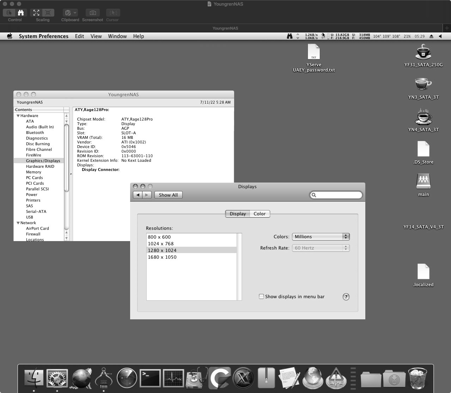The width and height of the screenshot is (451, 393).
Task: Open the Colors Millions dropdown
Action: coord(321,237)
